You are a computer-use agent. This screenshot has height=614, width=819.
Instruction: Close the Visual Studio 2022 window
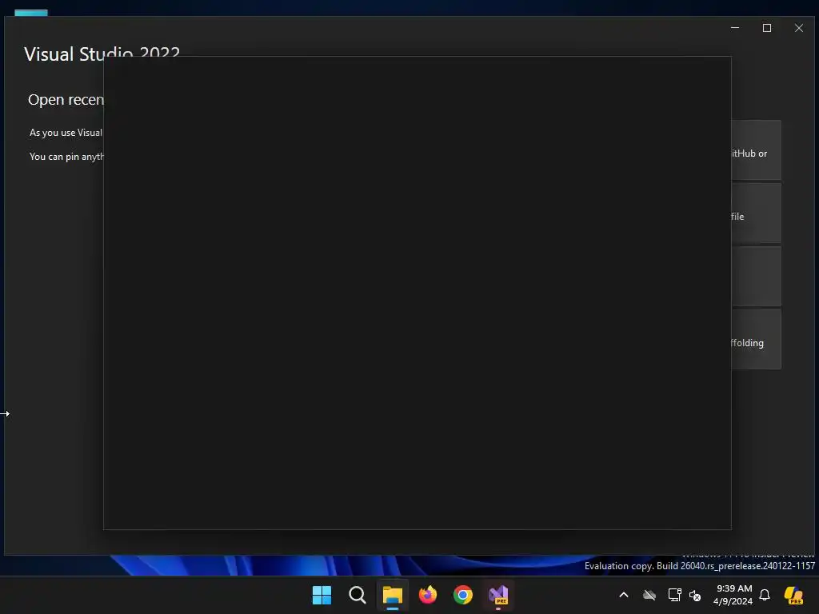[799, 28]
